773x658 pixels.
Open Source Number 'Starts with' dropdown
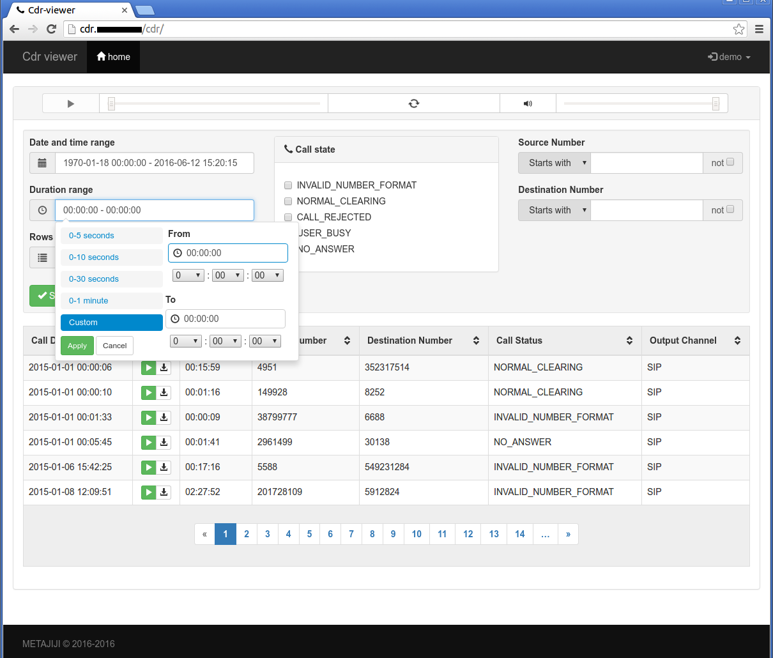point(555,163)
